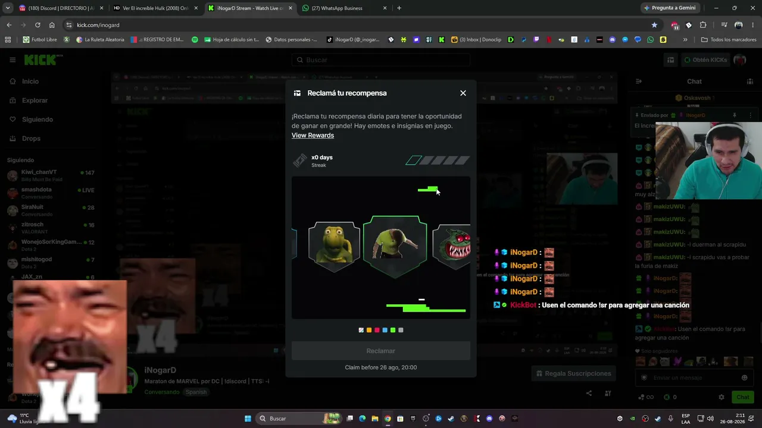The image size is (762, 428).
Task: Open smashdota followed channel
Action: (x=52, y=193)
